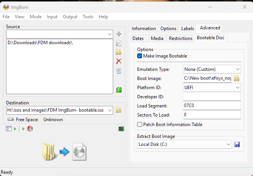Click the drive icon beside Free Space

tap(11, 120)
